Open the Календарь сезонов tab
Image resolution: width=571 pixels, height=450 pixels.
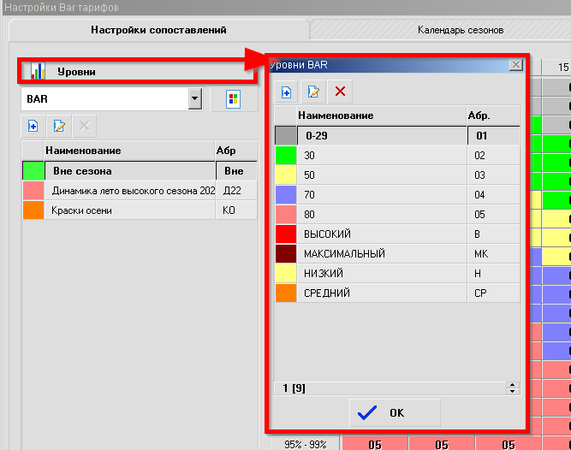[x=460, y=30]
